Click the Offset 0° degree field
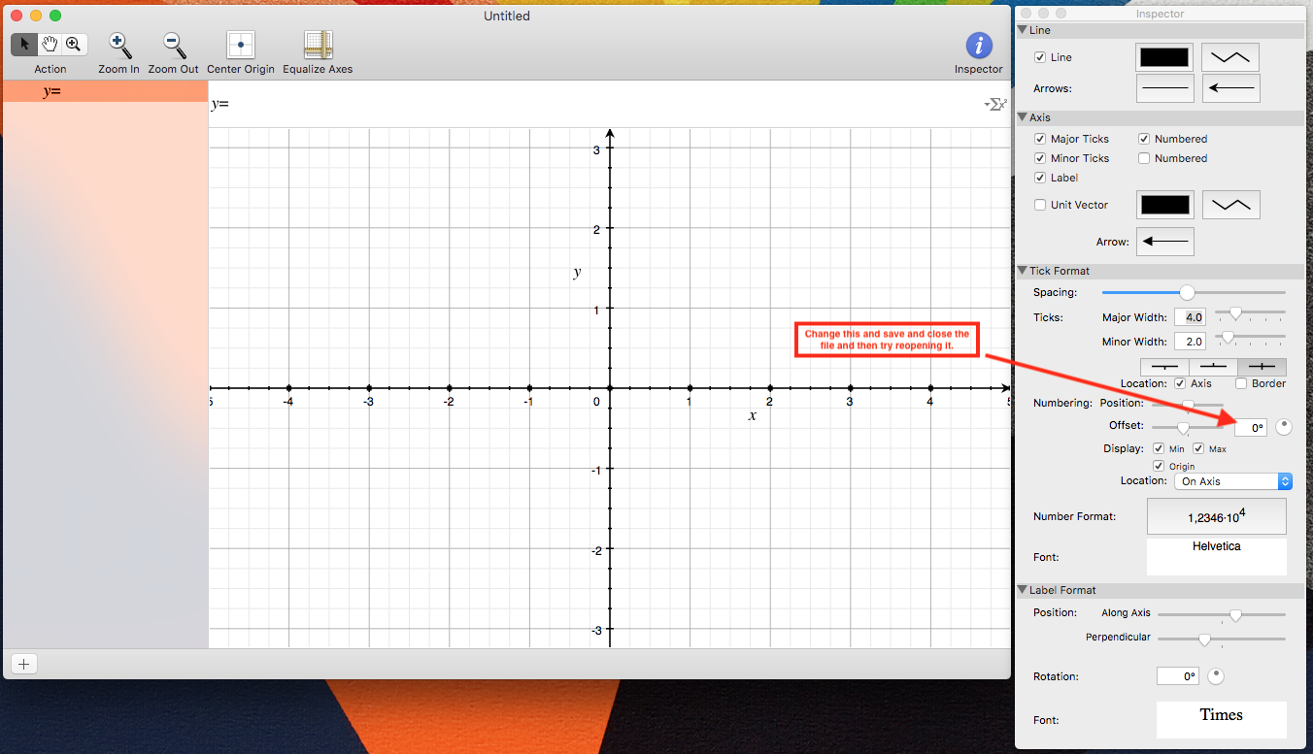1313x754 pixels. click(1251, 428)
